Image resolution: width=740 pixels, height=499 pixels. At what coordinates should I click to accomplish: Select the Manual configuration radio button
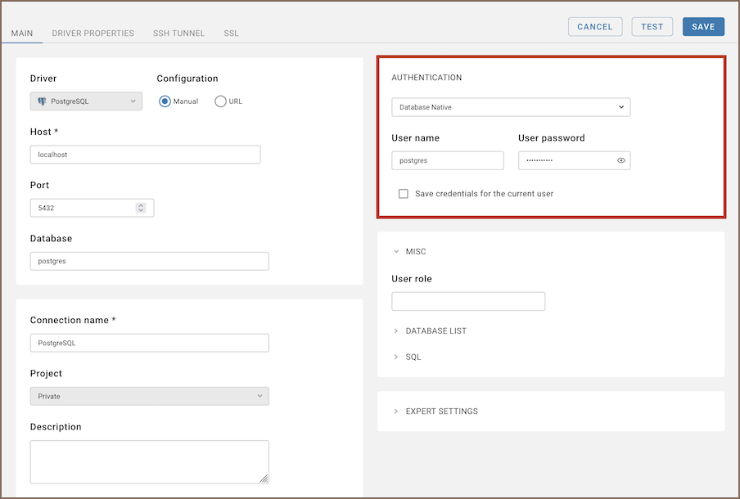pyautogui.click(x=165, y=101)
